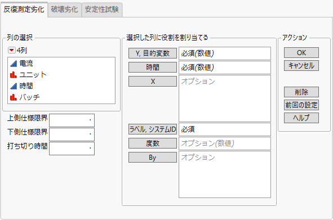Select the ユニット column in the list
333x220 pixels.
tap(61, 75)
